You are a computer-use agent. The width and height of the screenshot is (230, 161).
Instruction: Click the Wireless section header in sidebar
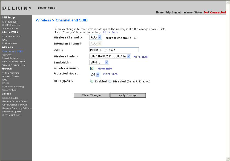[x=7, y=47]
